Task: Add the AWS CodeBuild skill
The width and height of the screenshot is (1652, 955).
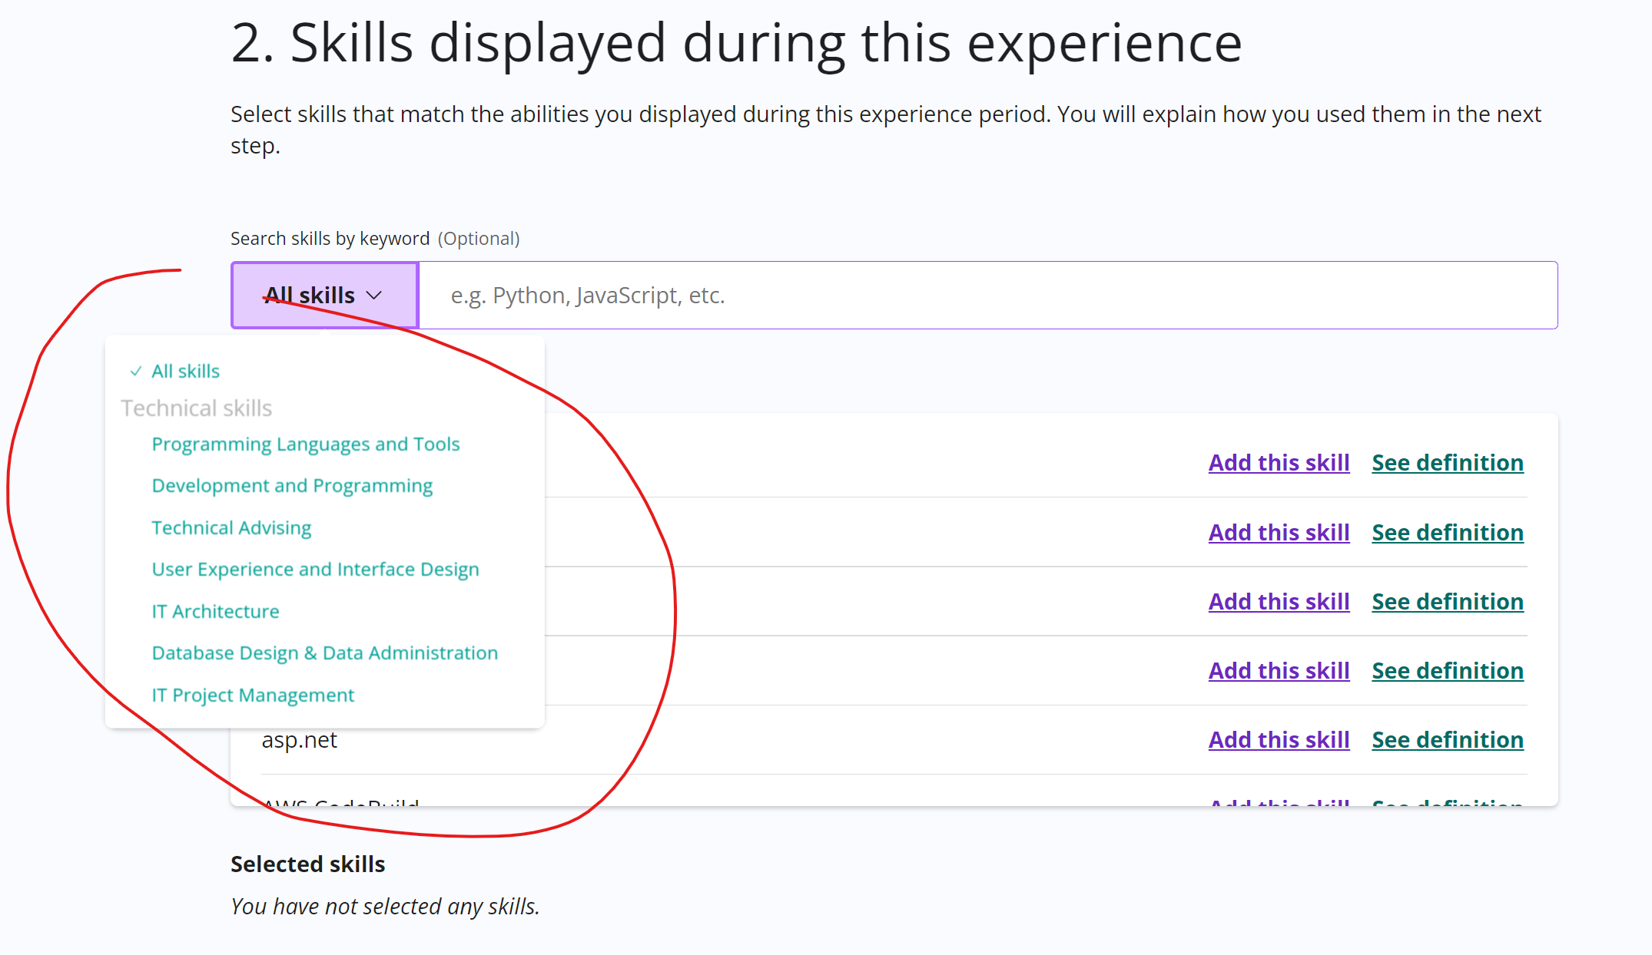Action: (x=1278, y=805)
